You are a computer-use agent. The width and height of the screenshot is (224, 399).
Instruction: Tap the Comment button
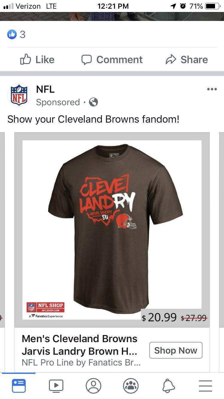click(112, 60)
